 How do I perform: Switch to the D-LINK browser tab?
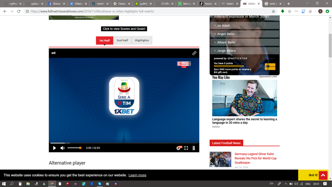[x=164, y=4]
